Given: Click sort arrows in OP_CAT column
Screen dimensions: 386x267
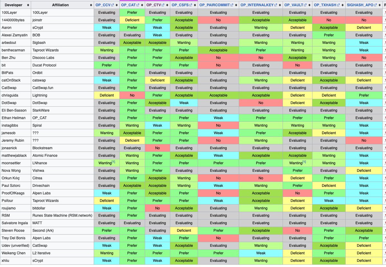Looking at the screenshot, I should pyautogui.click(x=142, y=5).
